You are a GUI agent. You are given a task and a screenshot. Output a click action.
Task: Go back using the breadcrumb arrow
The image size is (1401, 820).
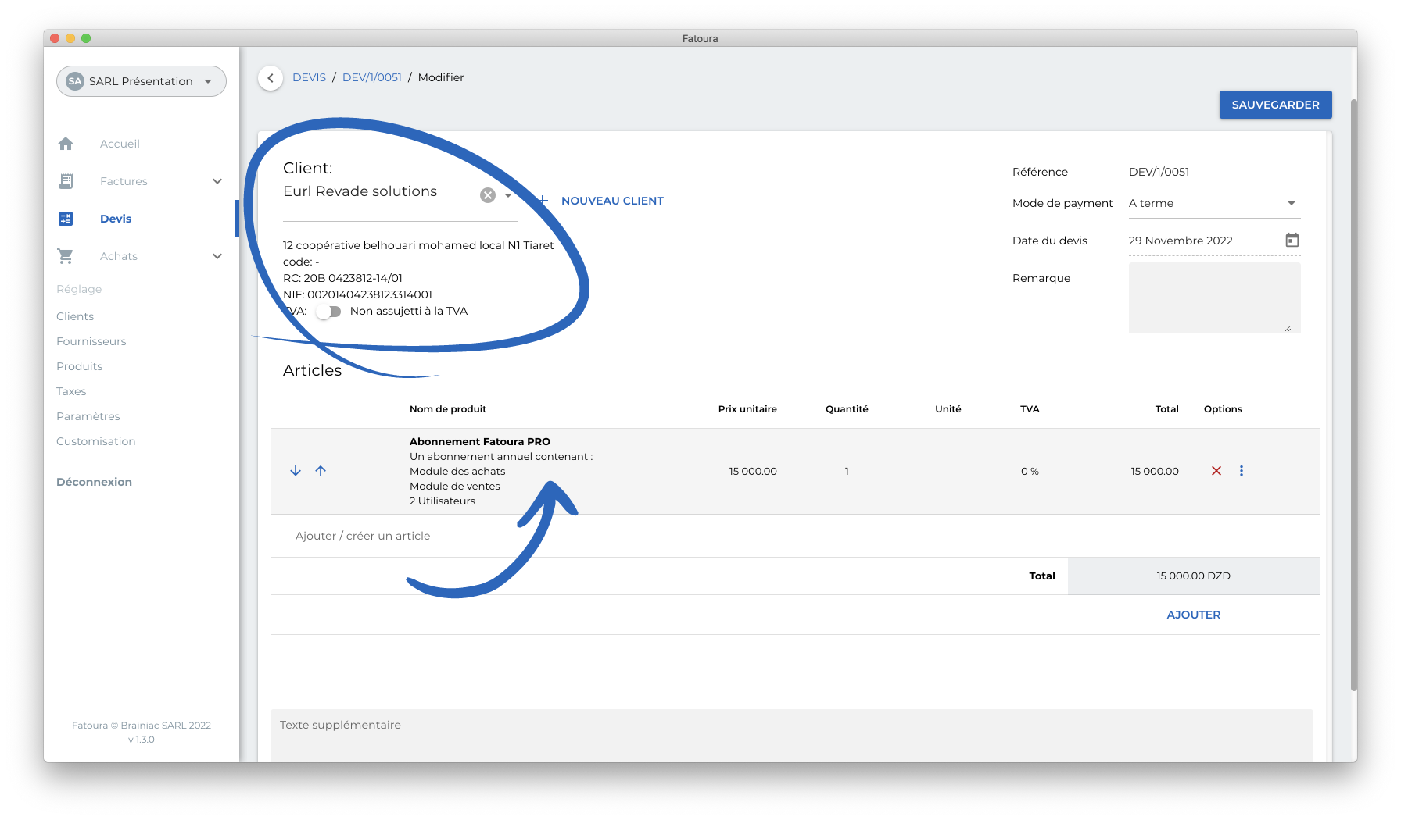pyautogui.click(x=270, y=78)
